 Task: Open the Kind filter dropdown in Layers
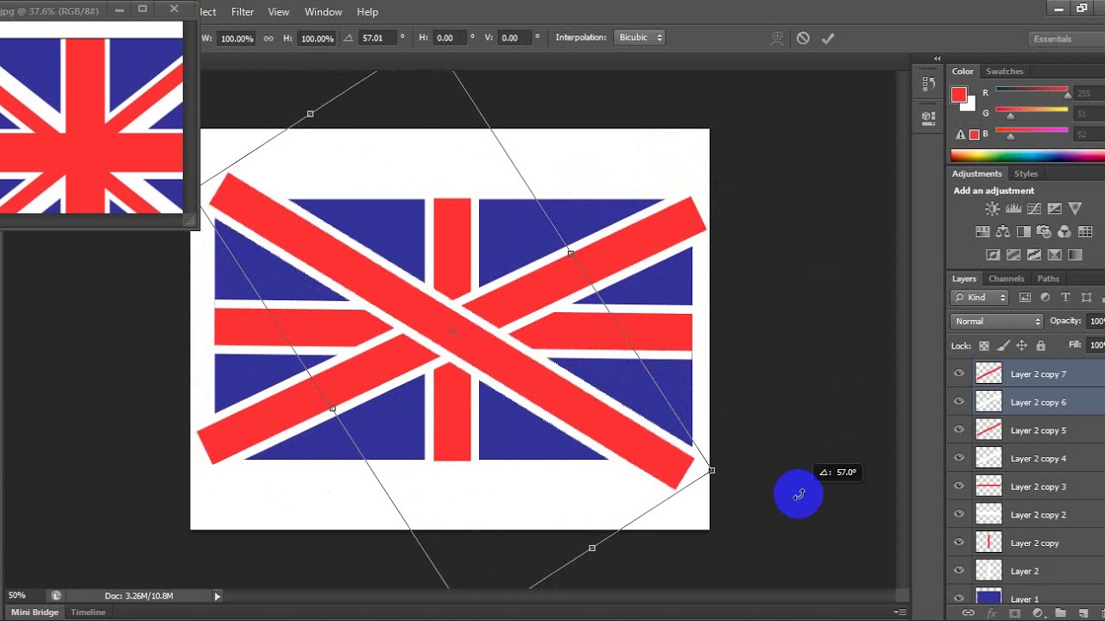[980, 298]
